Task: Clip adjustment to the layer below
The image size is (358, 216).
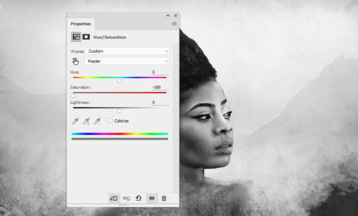Action: tap(113, 198)
